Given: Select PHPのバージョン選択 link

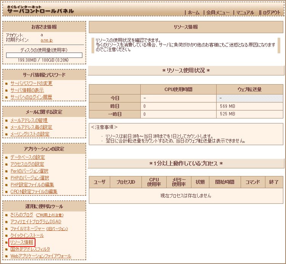Looking at the screenshot, I should [x=30, y=178].
